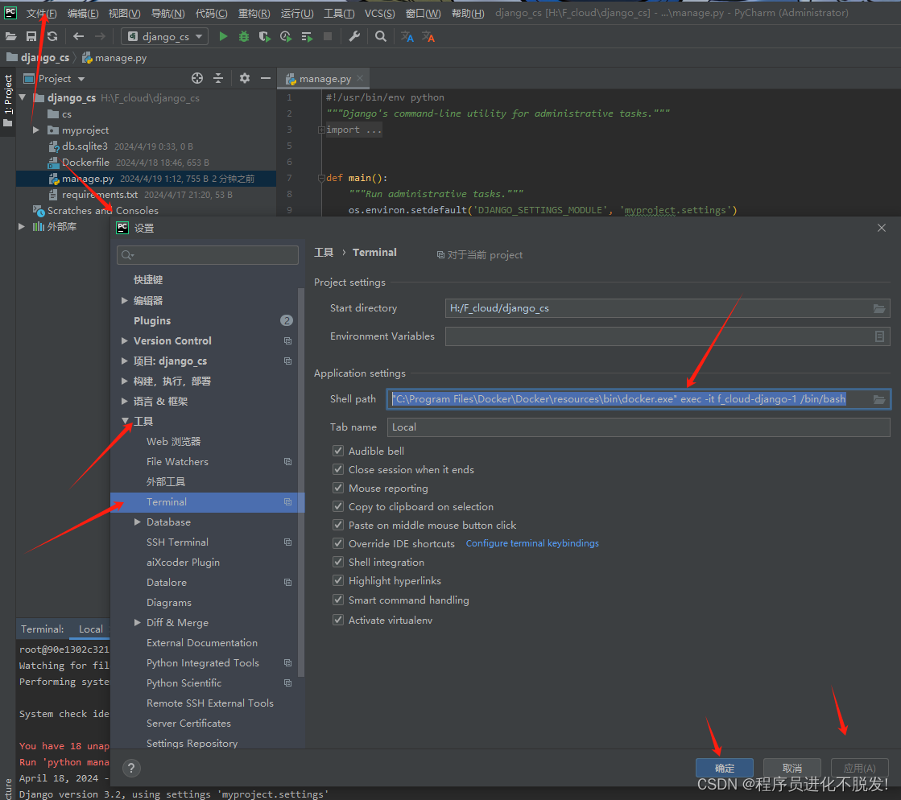
Task: Click the project-level icon next to Version Control
Action: click(x=288, y=340)
